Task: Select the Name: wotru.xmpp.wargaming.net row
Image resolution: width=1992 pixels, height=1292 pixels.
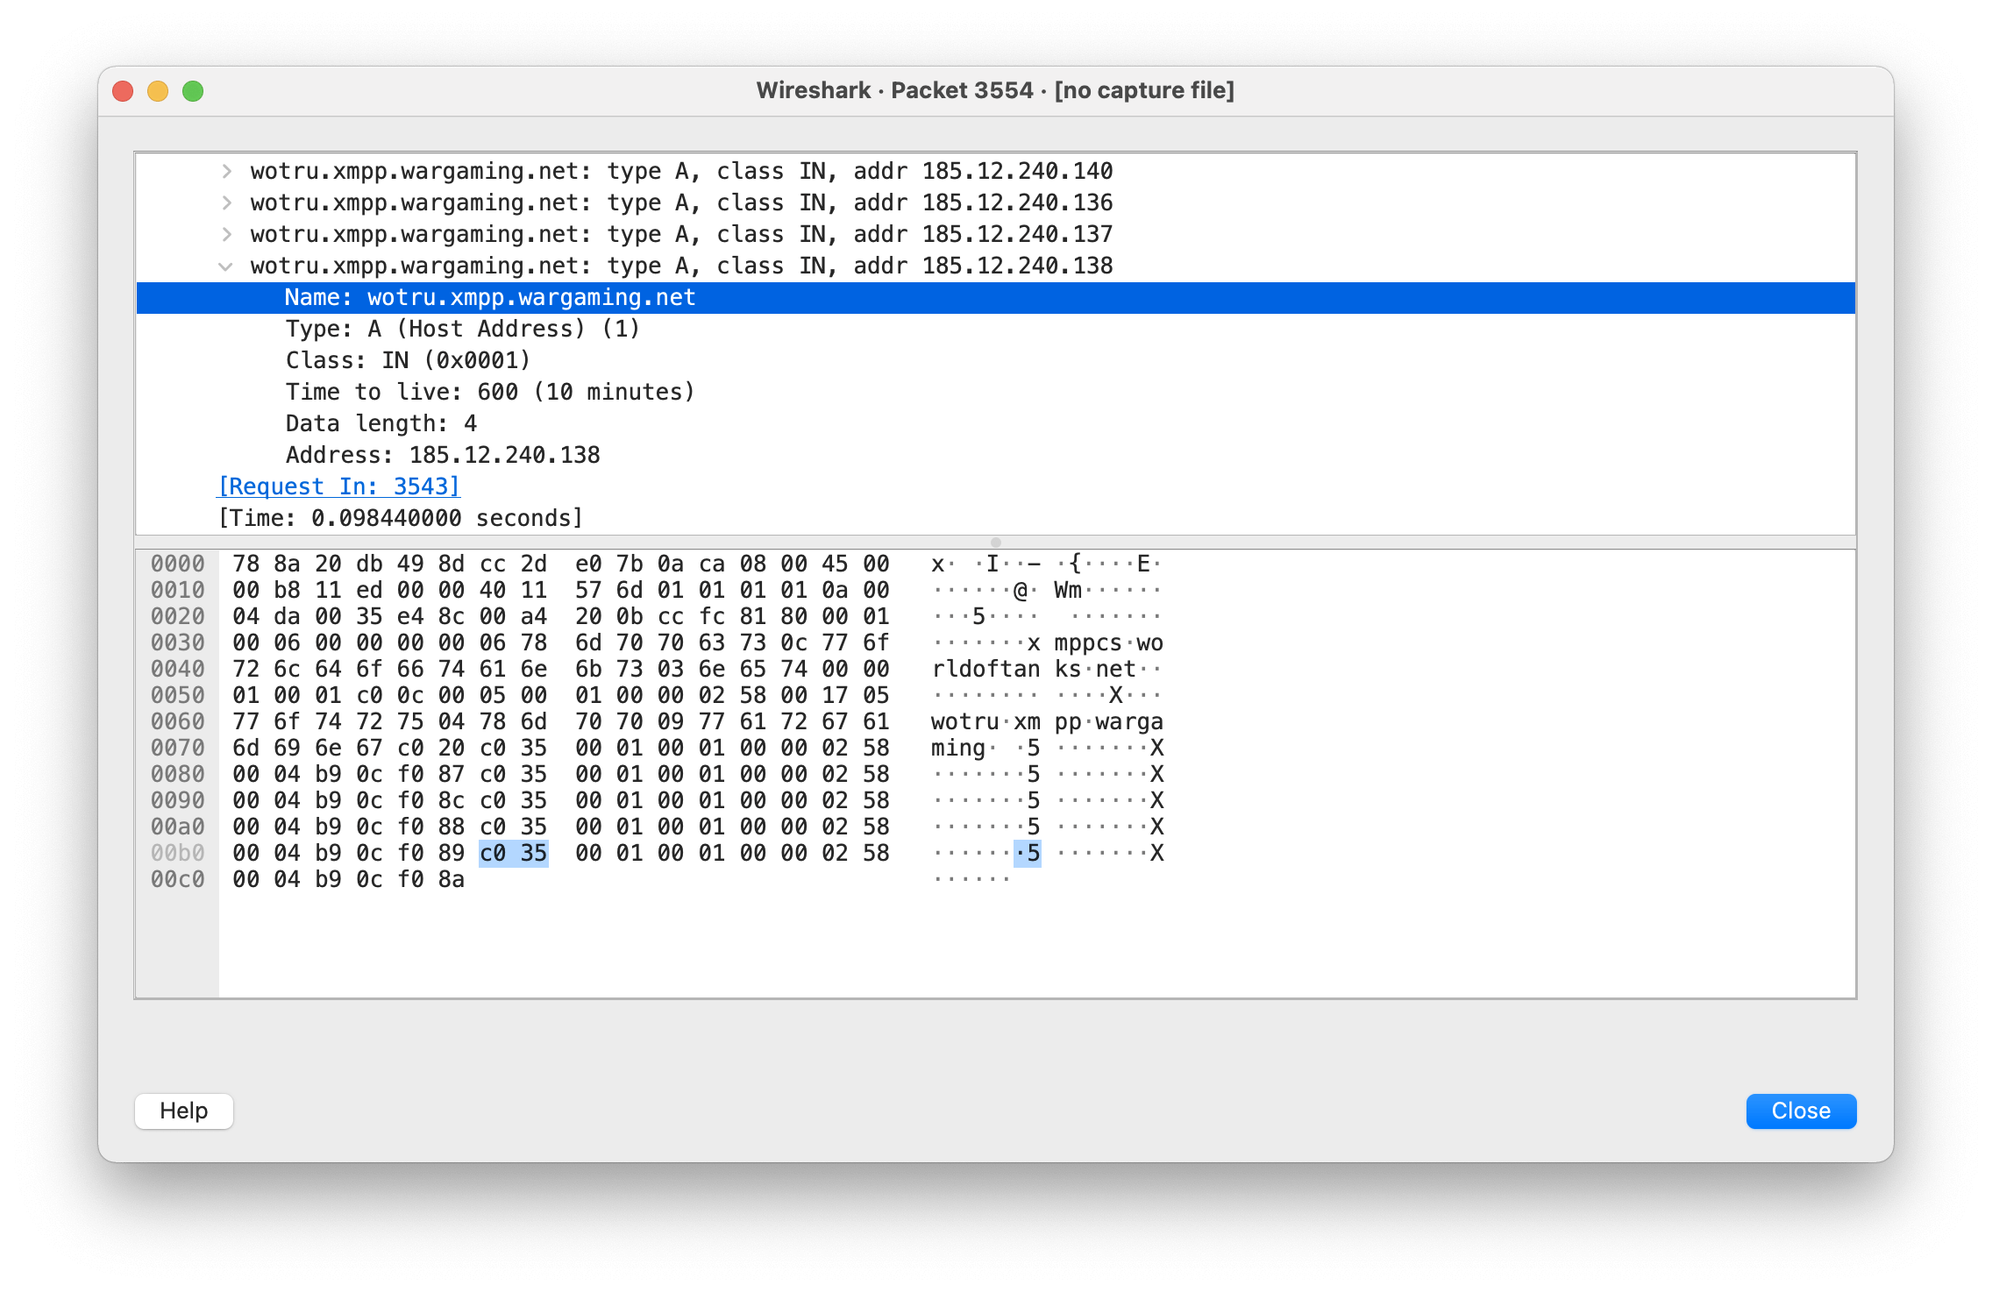Action: [x=489, y=298]
